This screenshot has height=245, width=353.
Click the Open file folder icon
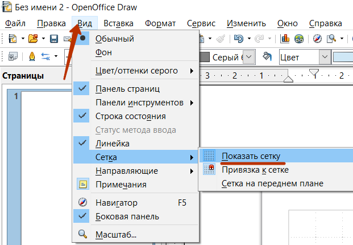pos(33,39)
